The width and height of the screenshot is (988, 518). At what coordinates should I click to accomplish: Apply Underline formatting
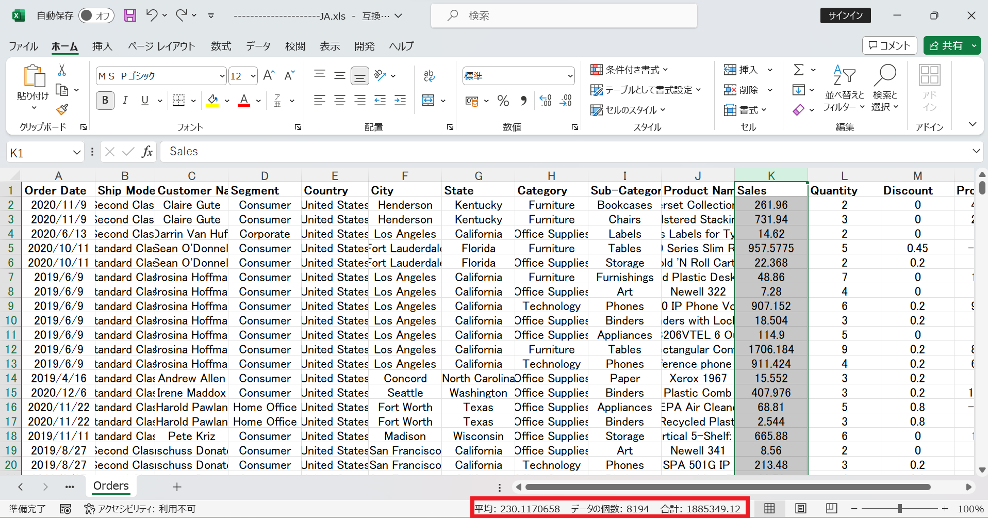(x=145, y=100)
